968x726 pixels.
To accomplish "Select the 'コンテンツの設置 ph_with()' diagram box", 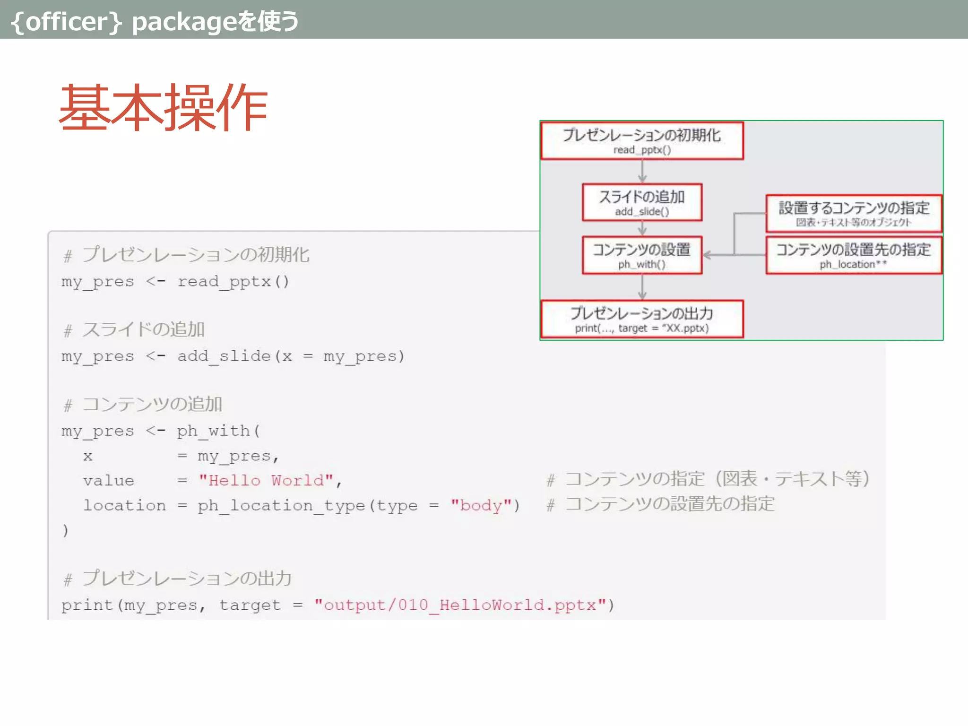I will point(641,255).
